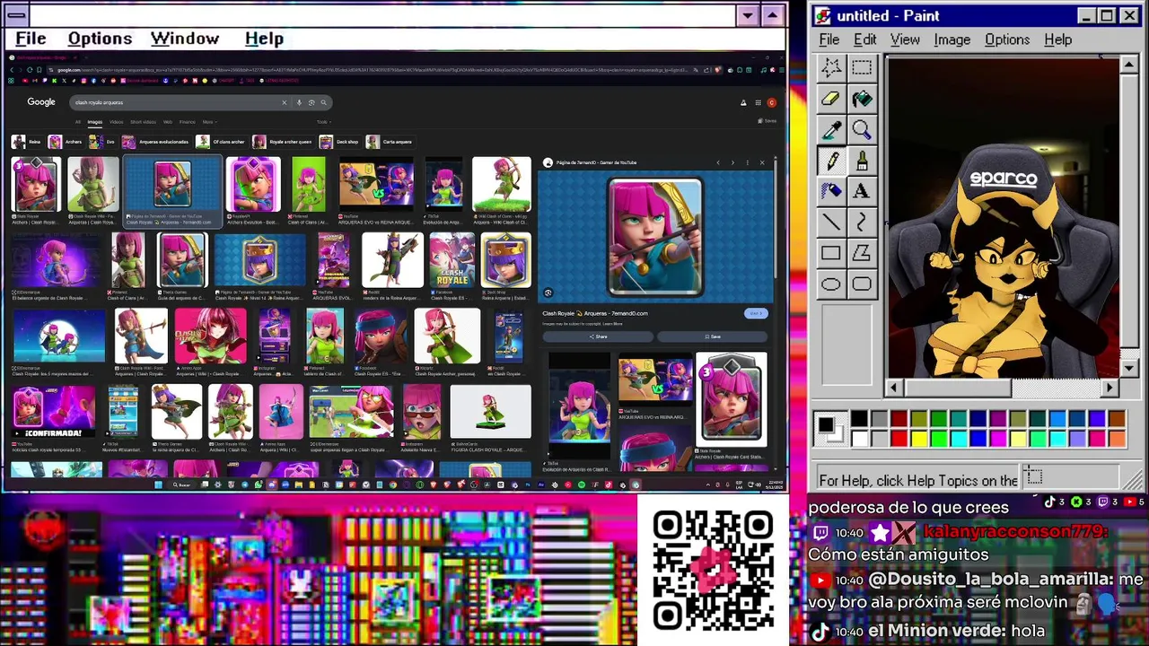Image resolution: width=1149 pixels, height=646 pixels.
Task: Switch to the Videos tab in Google results
Action: (x=117, y=122)
